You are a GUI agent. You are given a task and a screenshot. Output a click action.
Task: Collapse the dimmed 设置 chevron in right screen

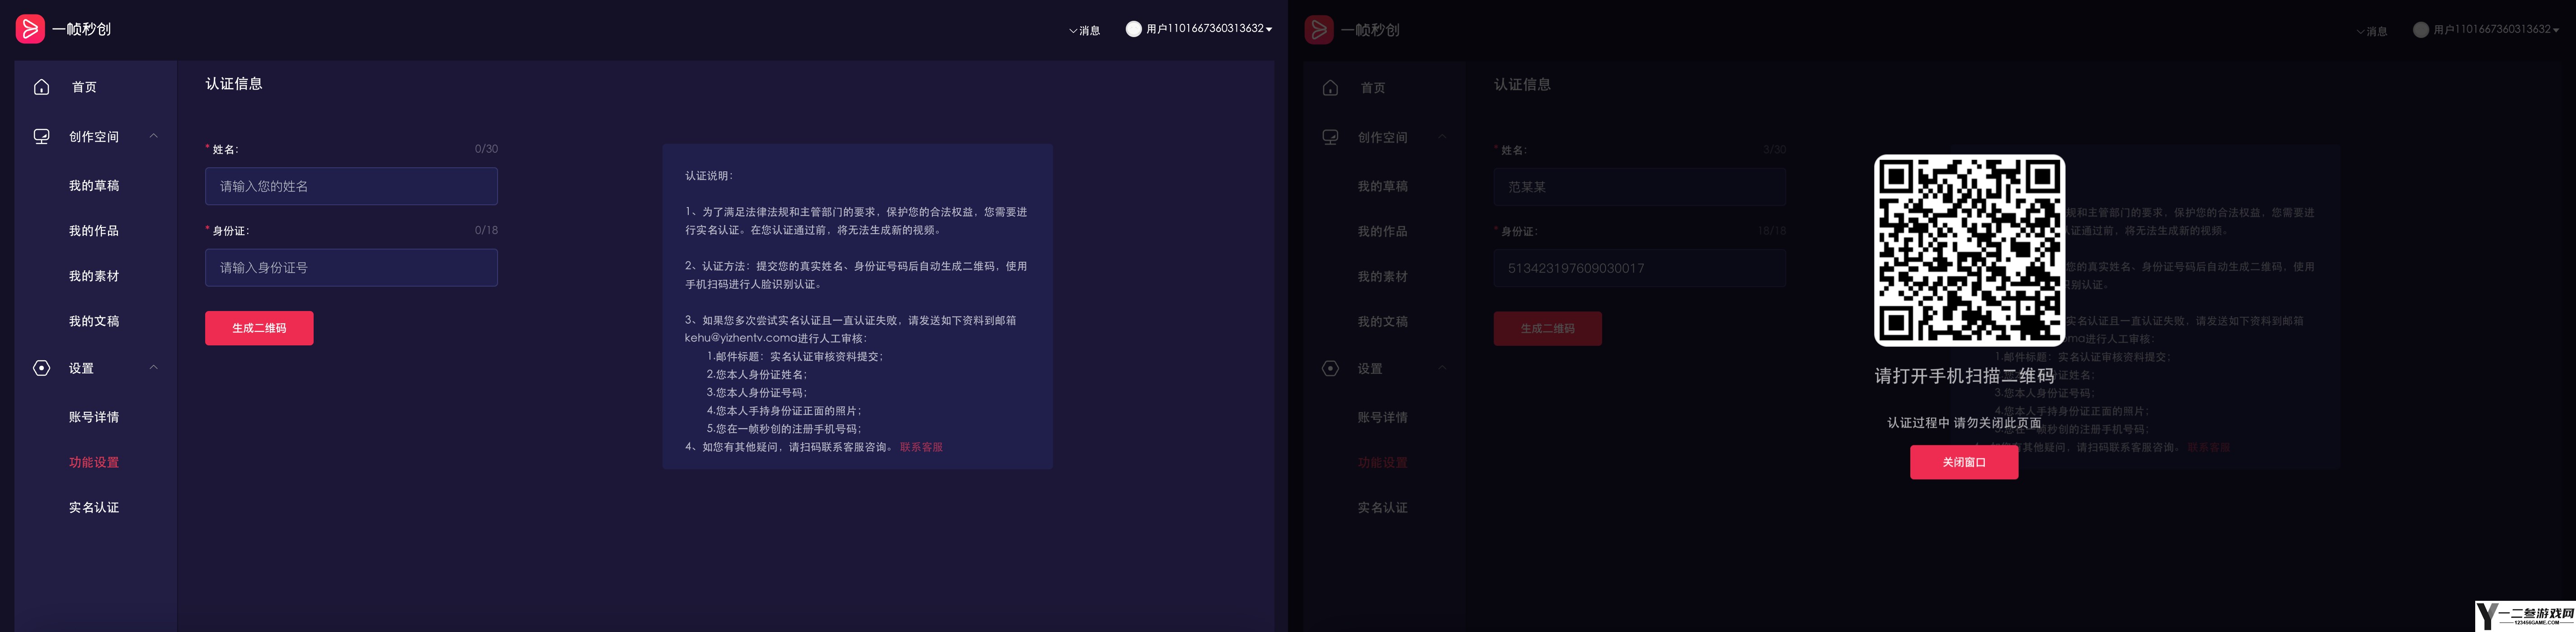coord(1442,367)
